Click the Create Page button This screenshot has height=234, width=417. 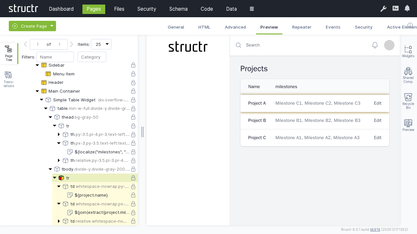[30, 26]
